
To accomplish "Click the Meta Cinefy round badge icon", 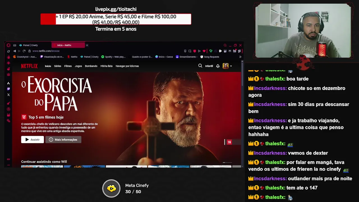I will (111, 188).
